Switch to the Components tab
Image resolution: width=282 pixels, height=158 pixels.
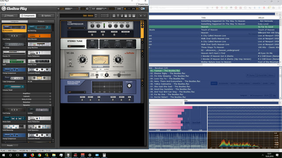28,16
